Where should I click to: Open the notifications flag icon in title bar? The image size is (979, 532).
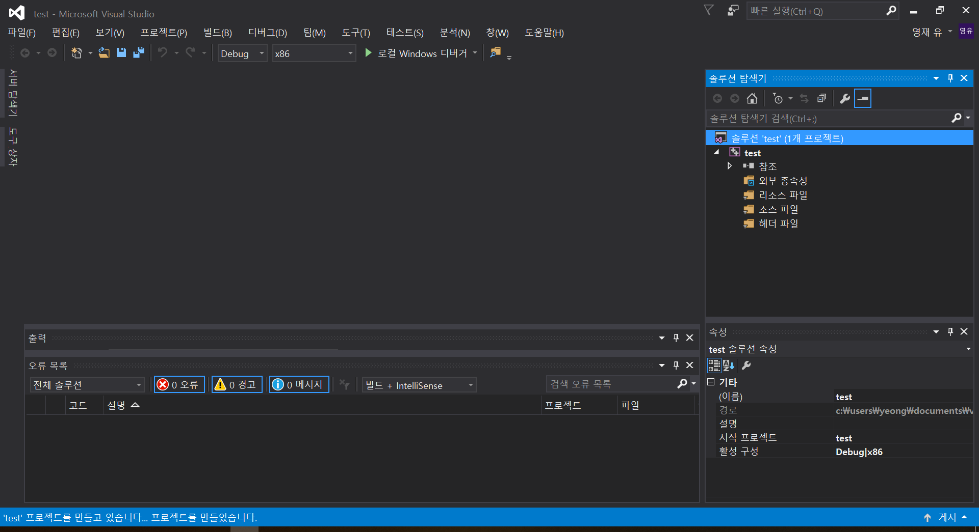[x=709, y=11]
